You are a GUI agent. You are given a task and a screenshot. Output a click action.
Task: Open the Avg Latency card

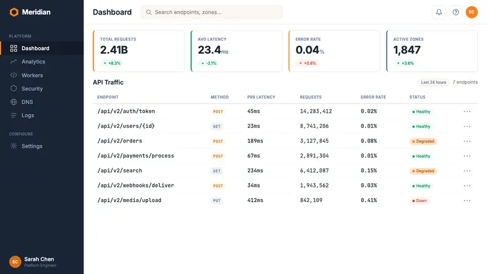[x=236, y=51]
